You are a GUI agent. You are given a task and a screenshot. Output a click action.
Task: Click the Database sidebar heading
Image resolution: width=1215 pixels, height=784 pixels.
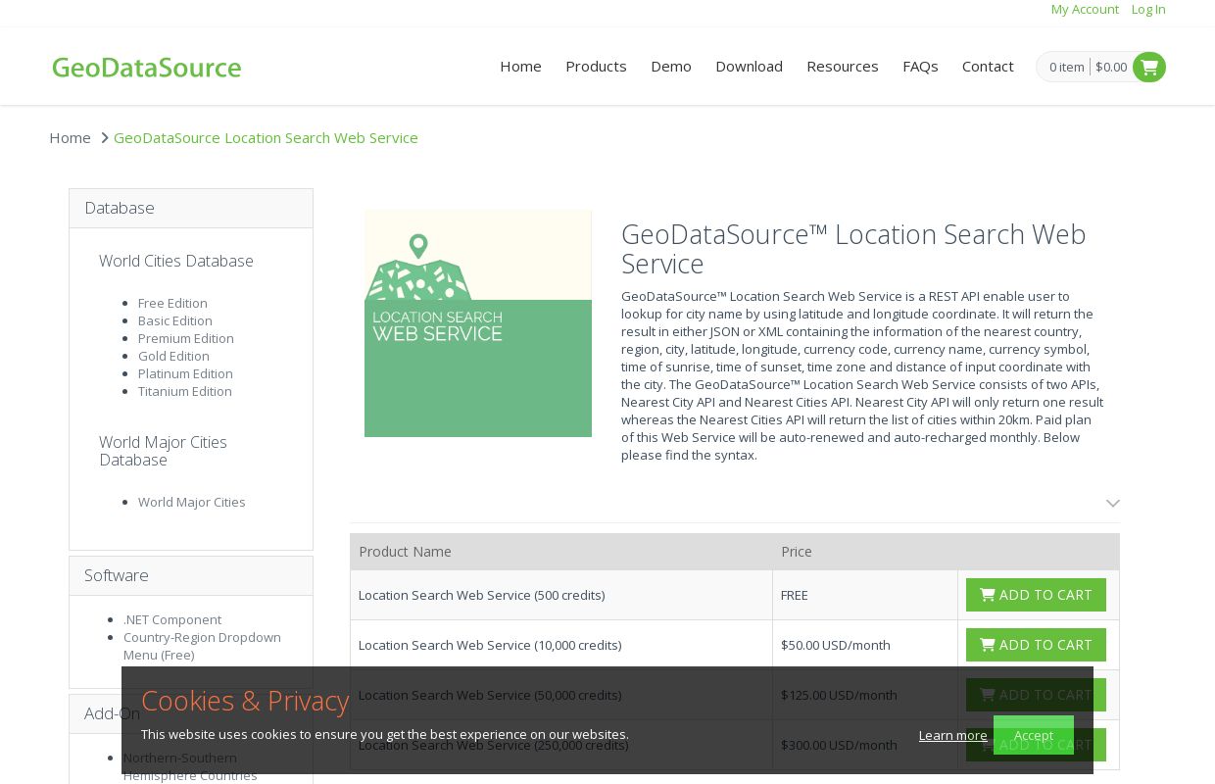191,208
